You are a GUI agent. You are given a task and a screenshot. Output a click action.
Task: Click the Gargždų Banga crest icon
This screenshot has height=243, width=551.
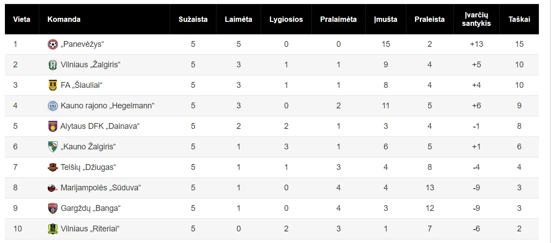tap(53, 208)
